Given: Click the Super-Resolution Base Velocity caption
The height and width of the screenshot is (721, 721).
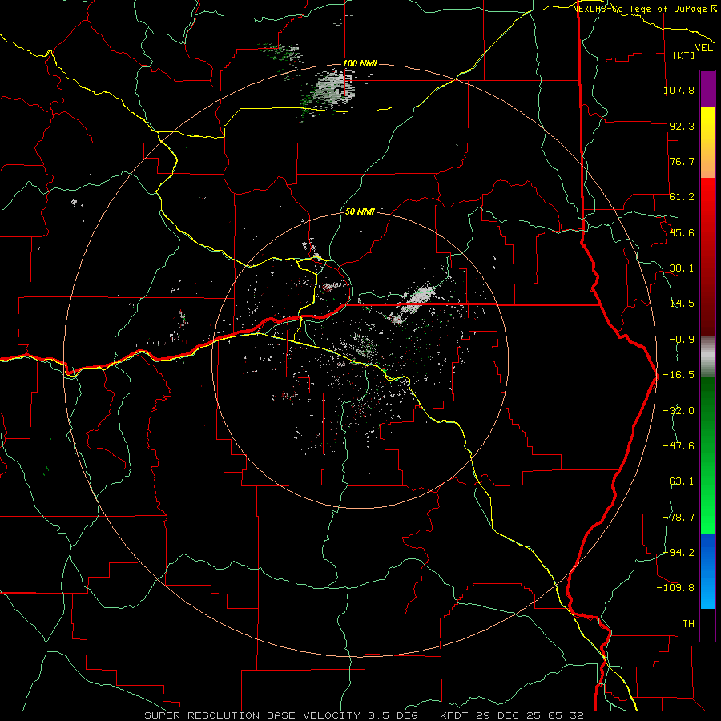Looking at the screenshot, I should coord(365,715).
